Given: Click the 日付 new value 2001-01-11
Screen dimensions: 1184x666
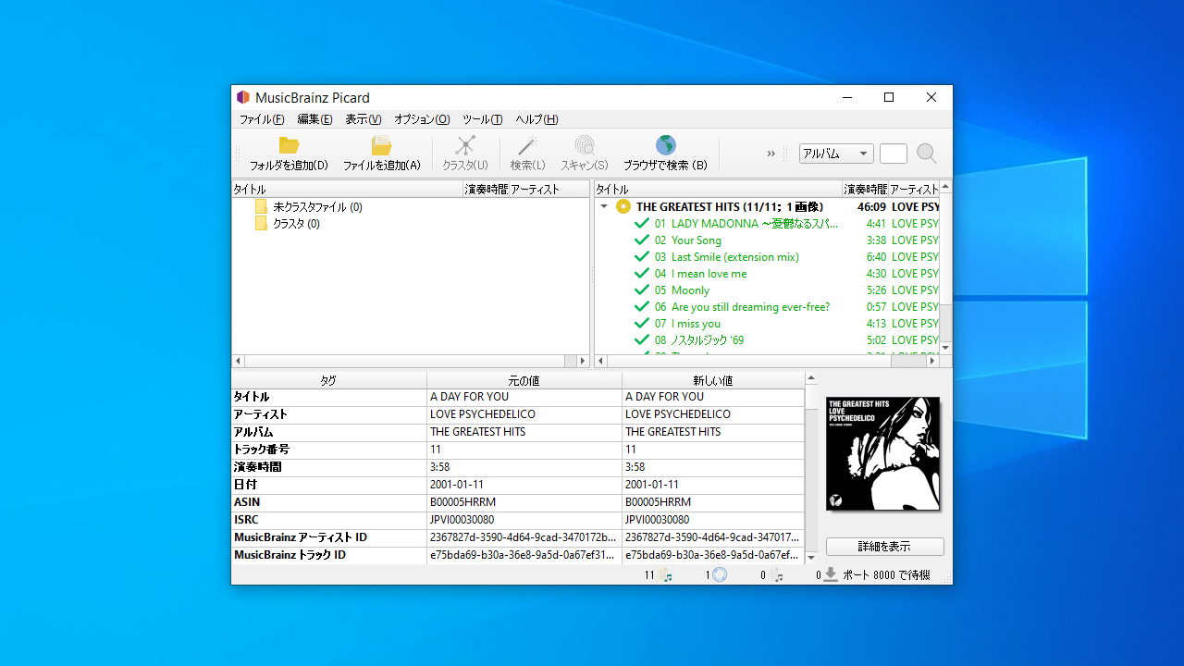Looking at the screenshot, I should [x=713, y=485].
